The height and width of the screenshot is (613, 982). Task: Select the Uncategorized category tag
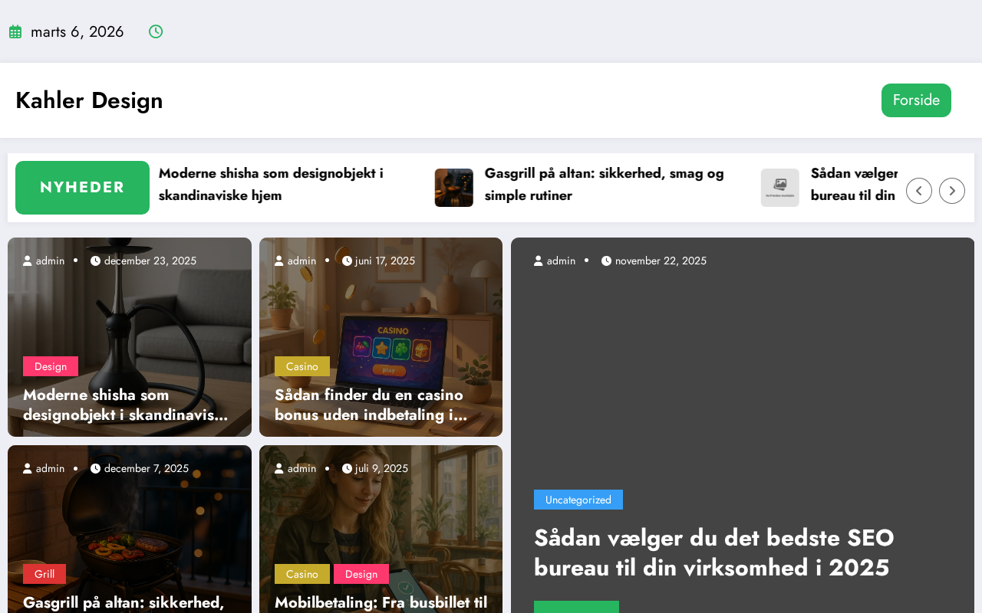[x=578, y=500]
